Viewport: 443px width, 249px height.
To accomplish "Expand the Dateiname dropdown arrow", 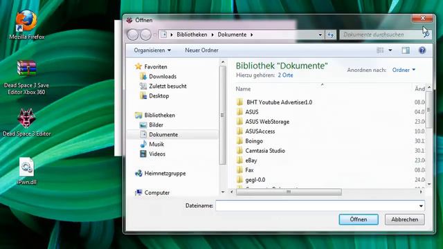I will (x=421, y=206).
